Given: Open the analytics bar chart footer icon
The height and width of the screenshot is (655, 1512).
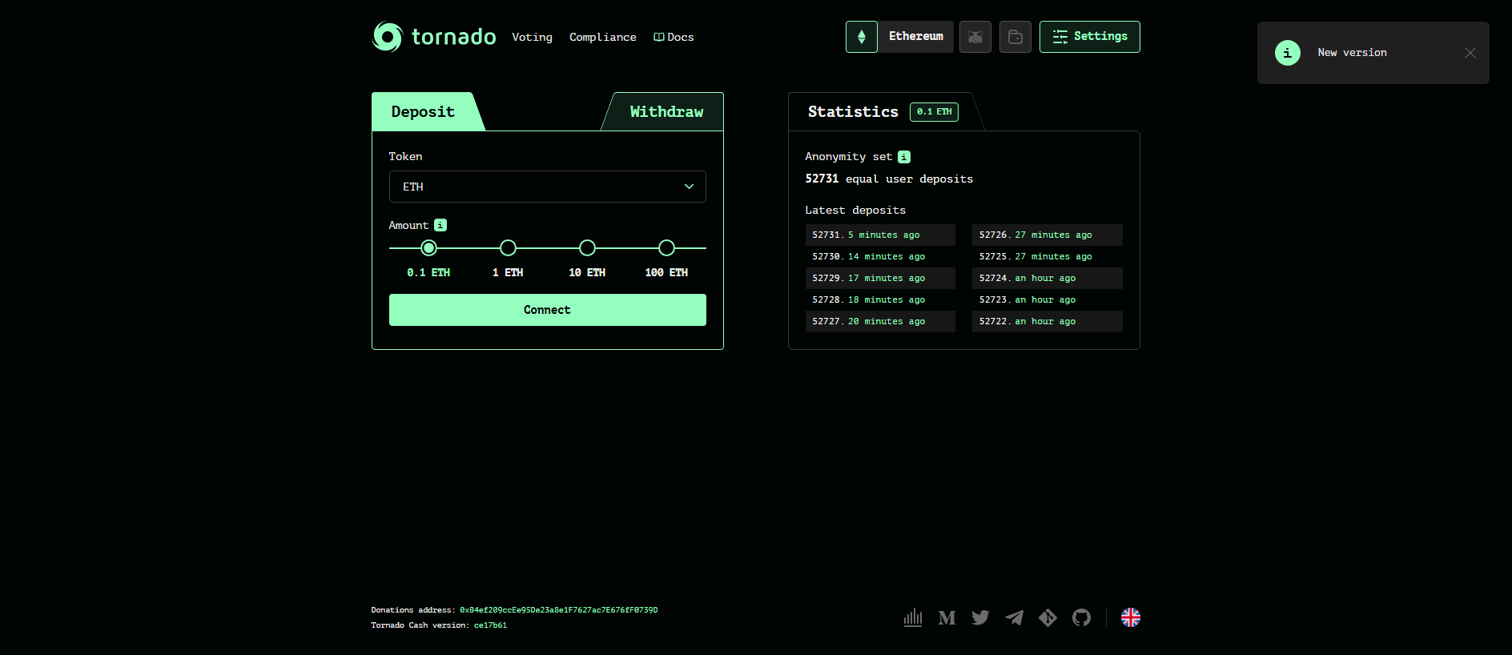Looking at the screenshot, I should (x=913, y=617).
